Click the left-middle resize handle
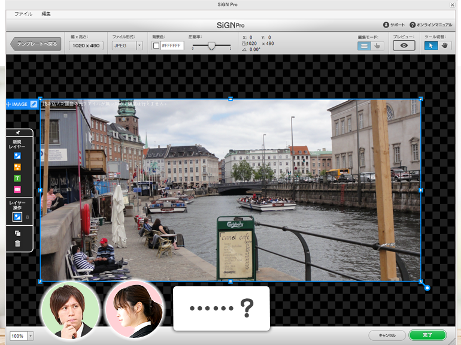Viewport: 461px width, 345px height. pos(40,190)
